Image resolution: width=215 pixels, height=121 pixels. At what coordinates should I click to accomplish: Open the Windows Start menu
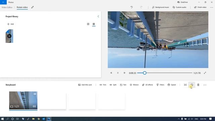click(x=2, y=119)
